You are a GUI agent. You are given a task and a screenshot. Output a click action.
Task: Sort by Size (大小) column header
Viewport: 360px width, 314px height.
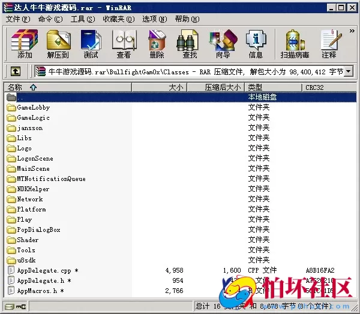pos(159,87)
